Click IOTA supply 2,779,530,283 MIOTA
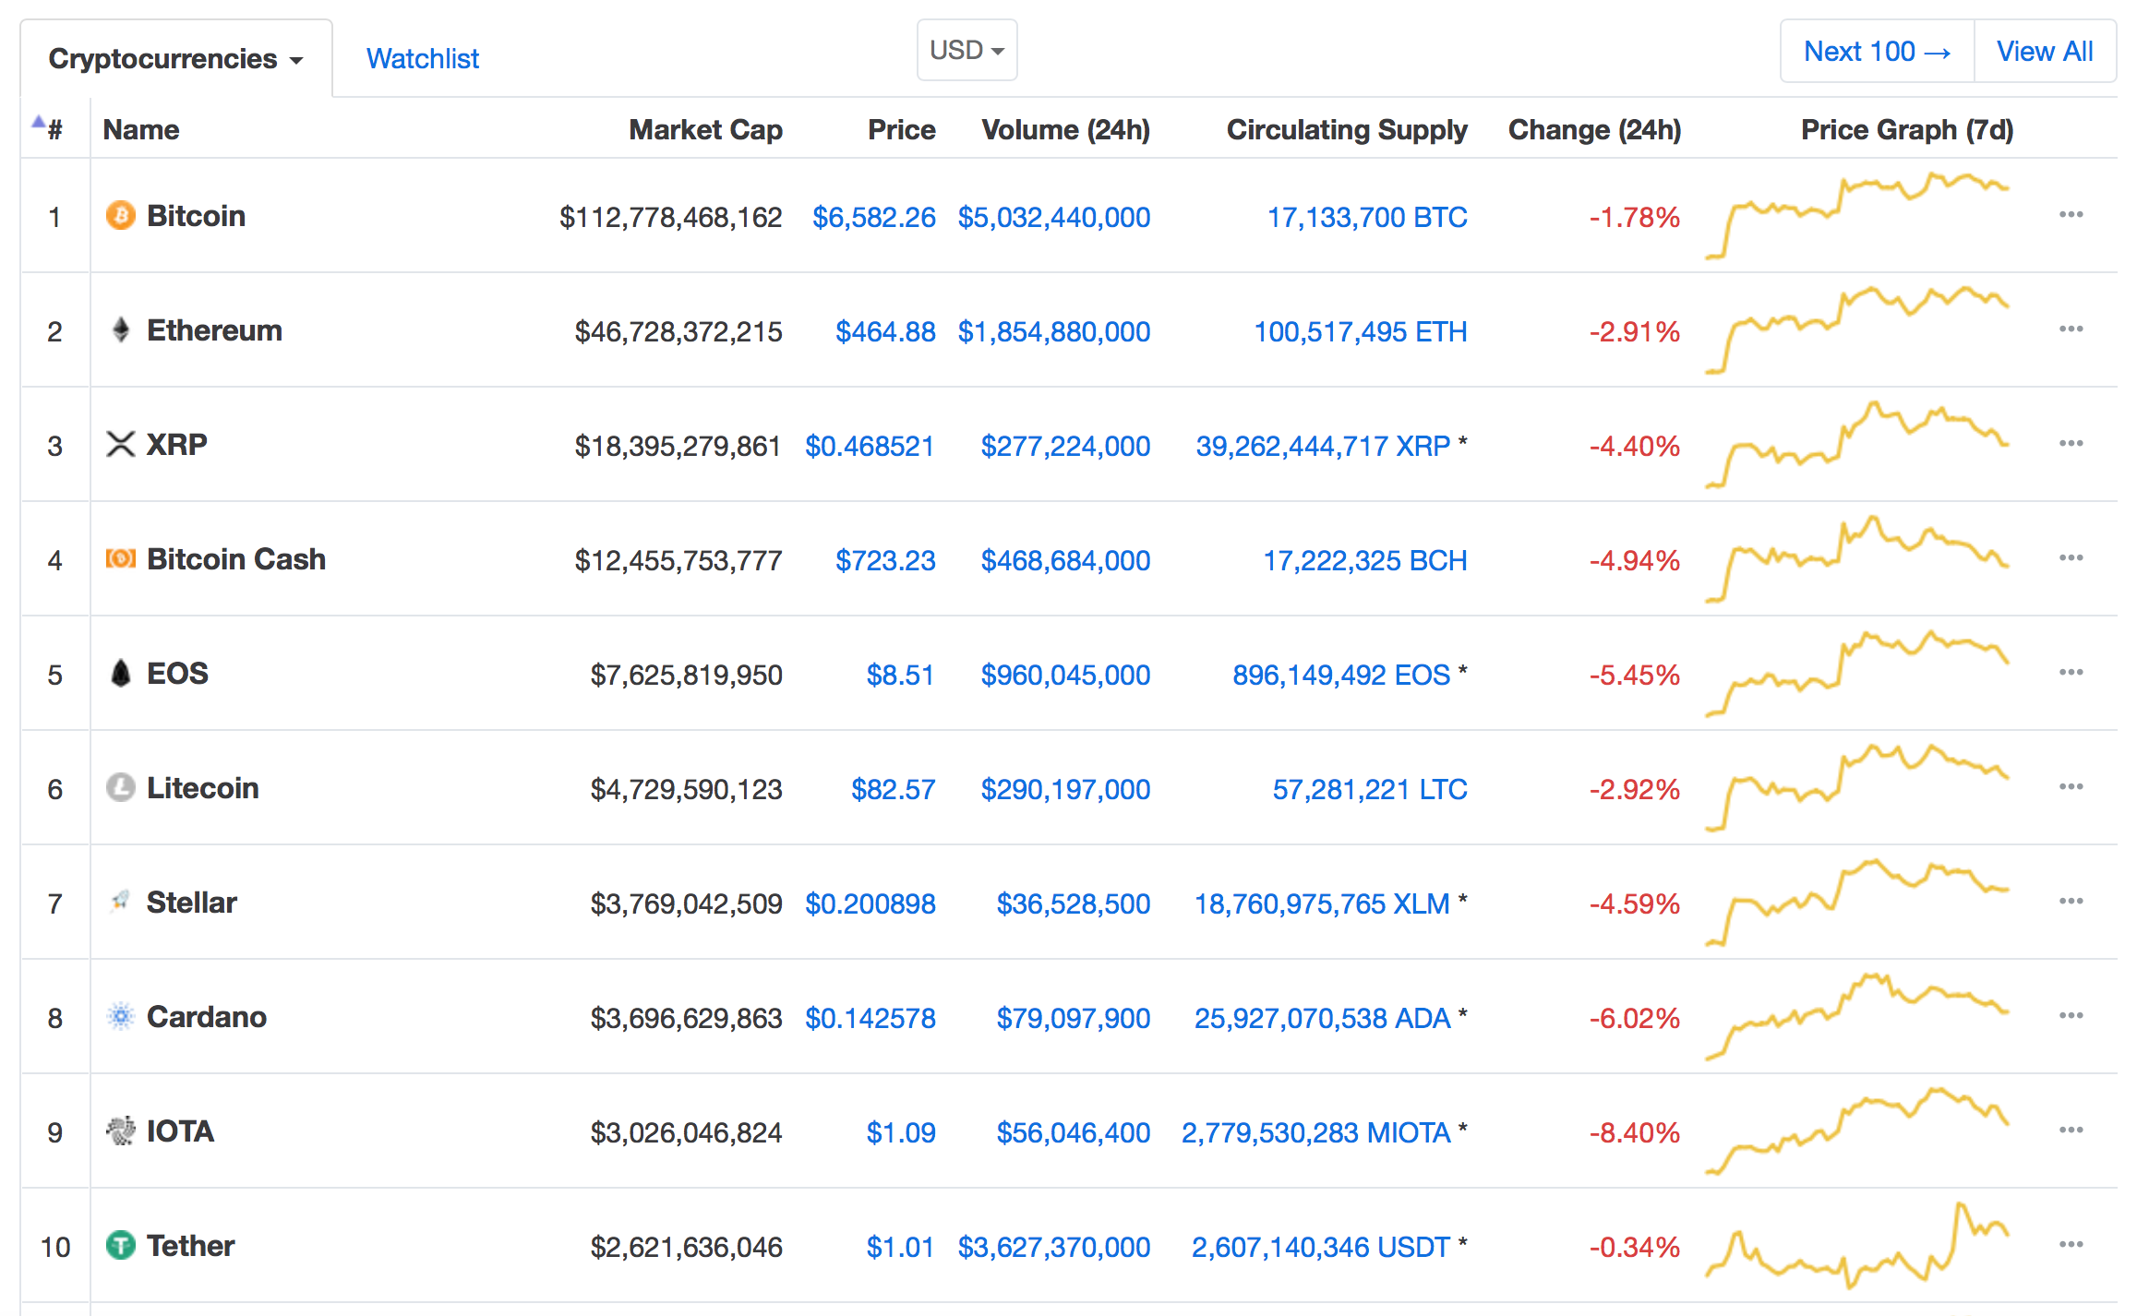The width and height of the screenshot is (2149, 1316). point(1316,1132)
